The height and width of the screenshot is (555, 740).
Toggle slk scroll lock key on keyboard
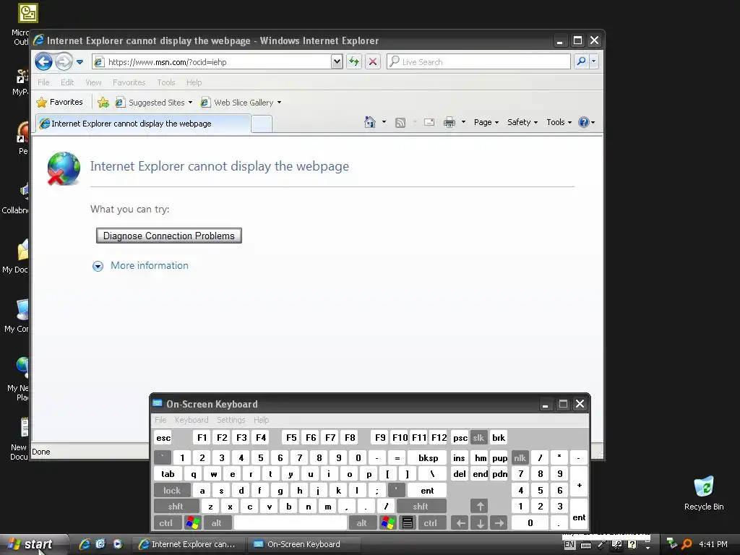[478, 438]
